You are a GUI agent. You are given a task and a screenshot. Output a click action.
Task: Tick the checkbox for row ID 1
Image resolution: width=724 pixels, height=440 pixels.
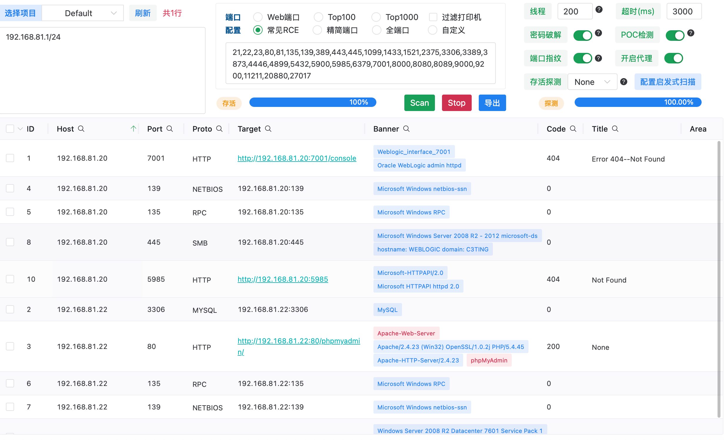[10, 158]
